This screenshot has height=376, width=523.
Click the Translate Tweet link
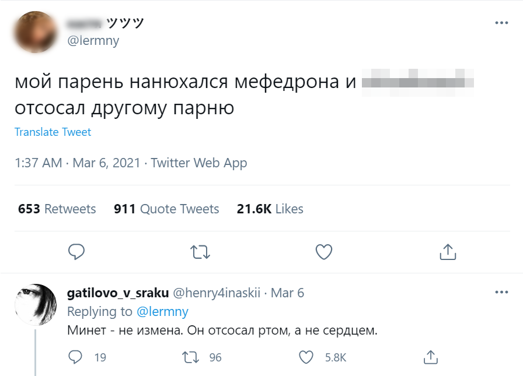(x=53, y=132)
